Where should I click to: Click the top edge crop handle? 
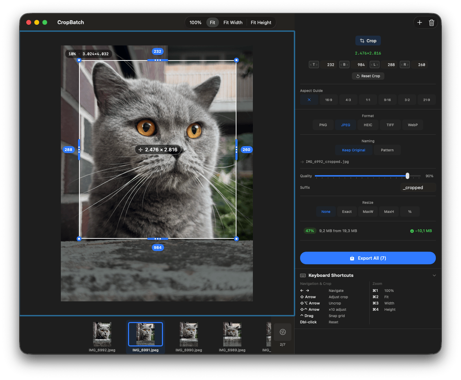(158, 60)
